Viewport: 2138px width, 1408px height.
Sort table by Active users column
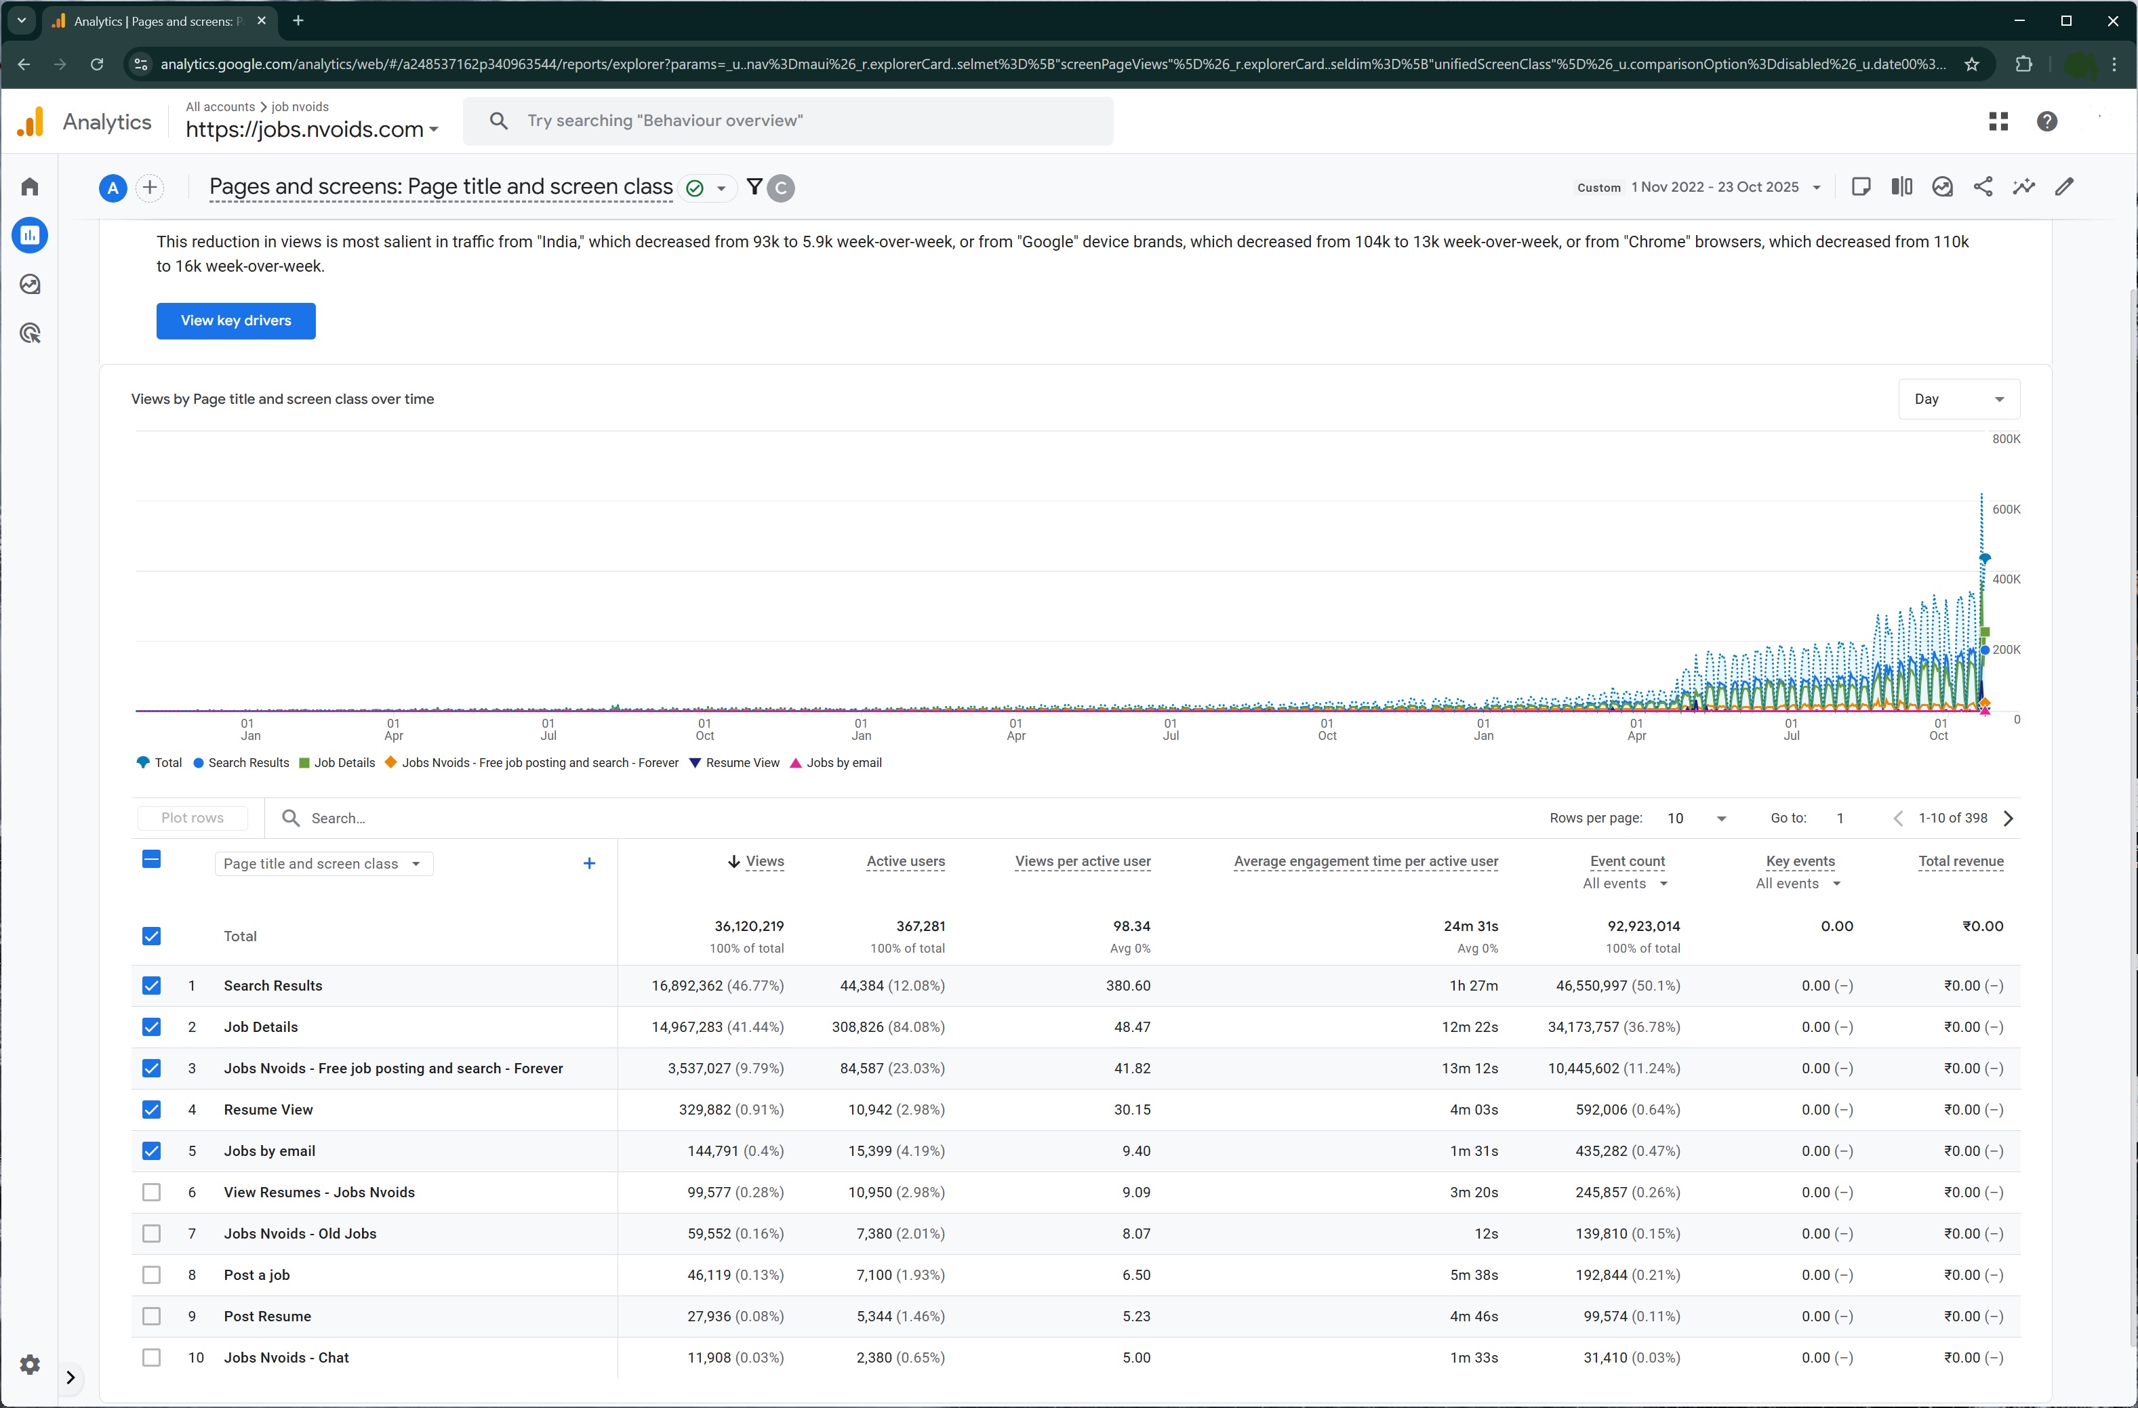(x=904, y=861)
